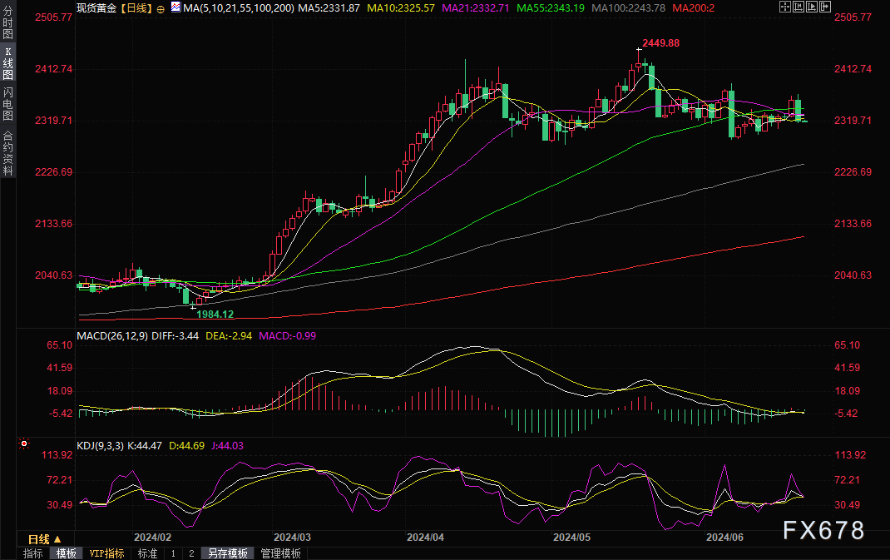Open the KDJ(9,3,3) indicator settings label

point(101,446)
